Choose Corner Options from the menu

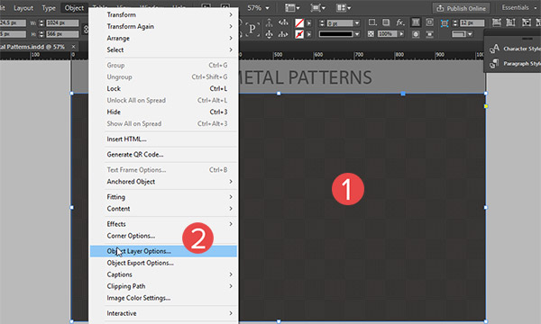click(163, 236)
